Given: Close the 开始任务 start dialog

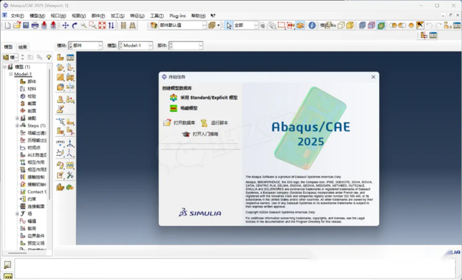Looking at the screenshot, I should point(373,77).
